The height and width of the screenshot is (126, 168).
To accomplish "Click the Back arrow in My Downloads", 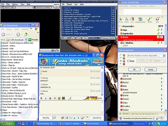I will click(x=3, y=34).
